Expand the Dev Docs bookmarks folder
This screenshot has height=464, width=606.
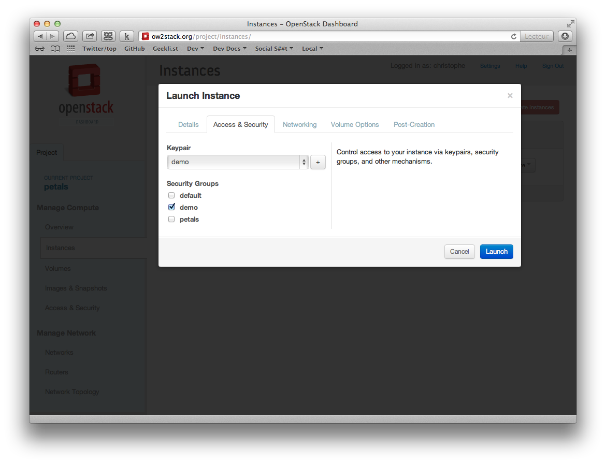point(229,49)
